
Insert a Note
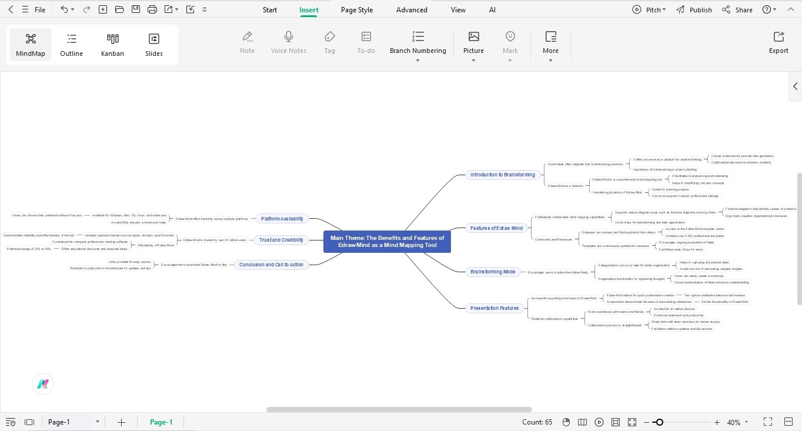(248, 42)
